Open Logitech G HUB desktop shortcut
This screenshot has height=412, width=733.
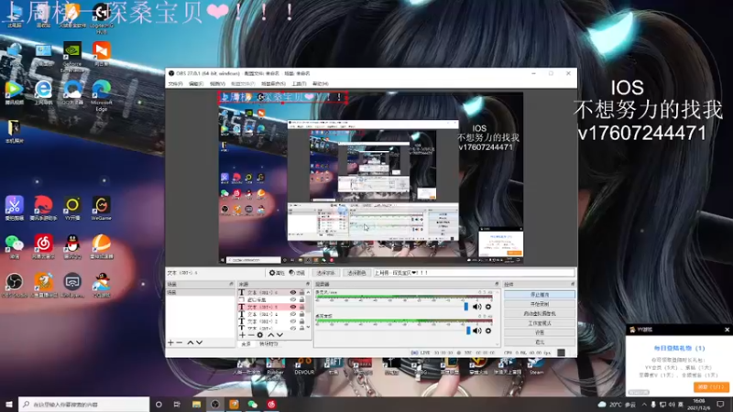[102, 17]
